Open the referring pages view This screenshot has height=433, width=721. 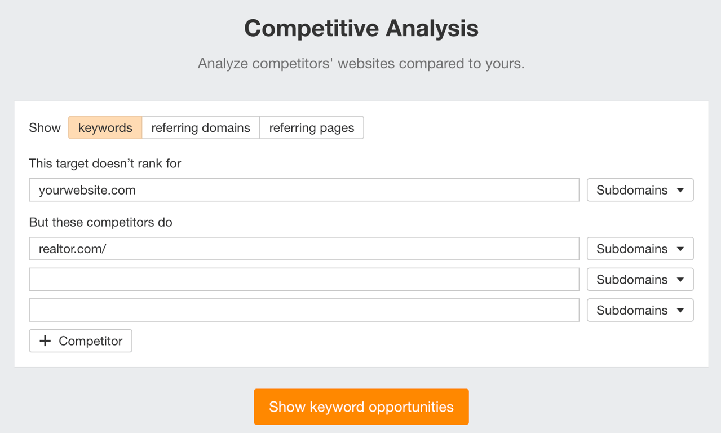tap(311, 127)
